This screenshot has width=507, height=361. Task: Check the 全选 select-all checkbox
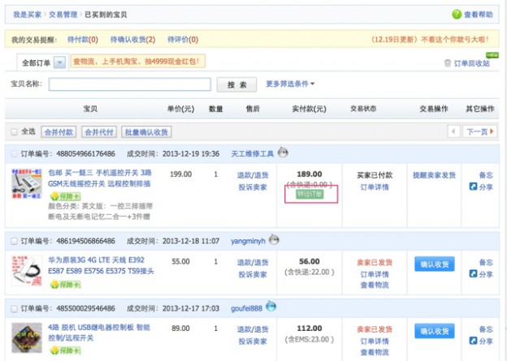click(x=14, y=131)
